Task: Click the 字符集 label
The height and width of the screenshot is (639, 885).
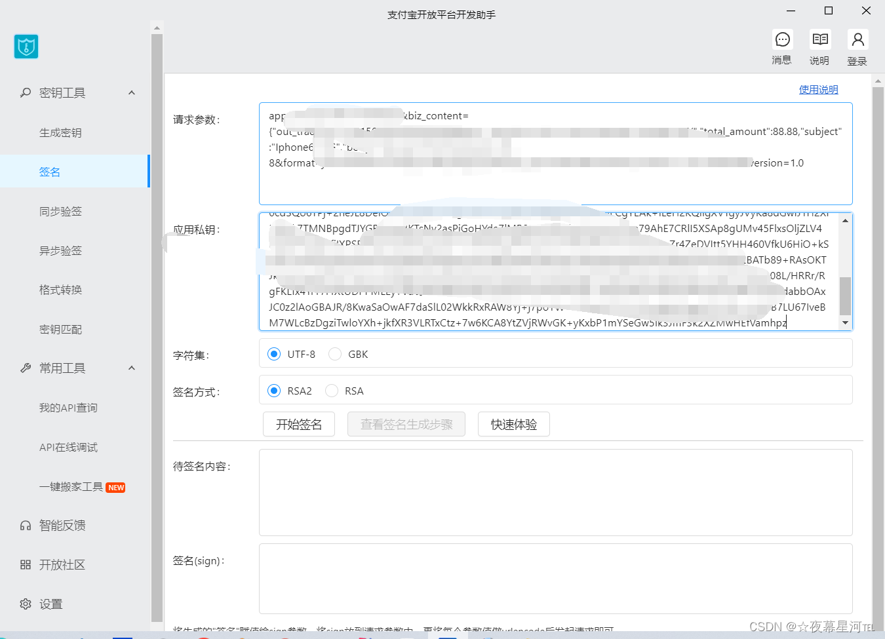Action: point(191,355)
